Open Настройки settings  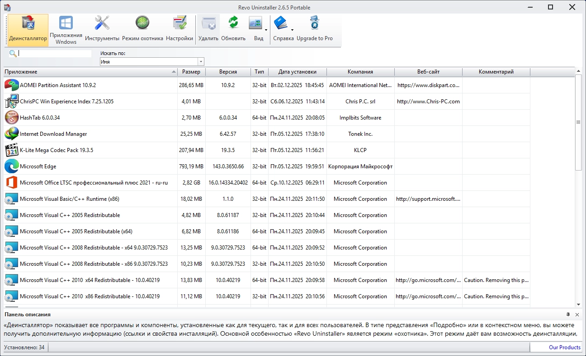[180, 29]
